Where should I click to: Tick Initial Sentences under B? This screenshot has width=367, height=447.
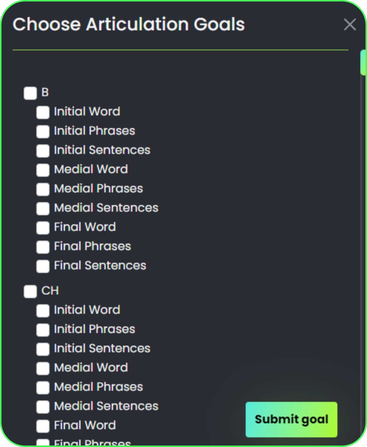[x=43, y=151]
